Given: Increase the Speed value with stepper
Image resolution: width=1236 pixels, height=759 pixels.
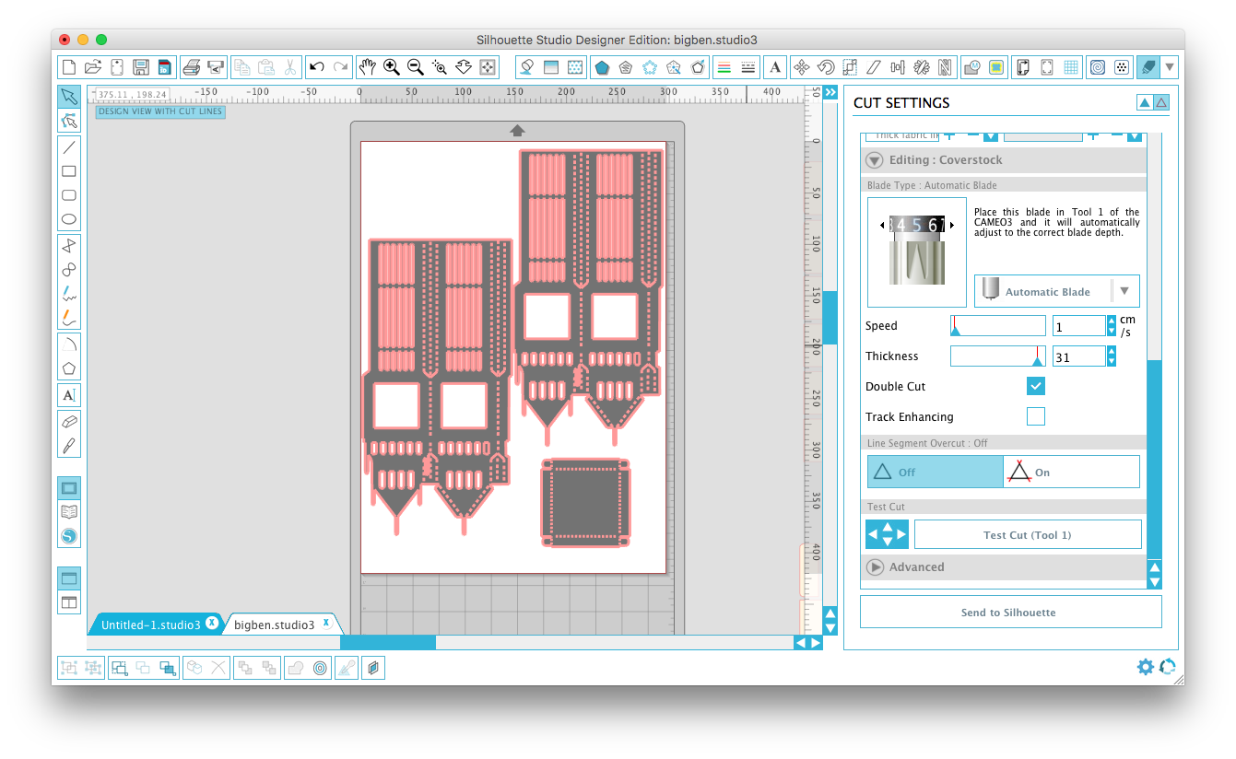Looking at the screenshot, I should point(1112,321).
